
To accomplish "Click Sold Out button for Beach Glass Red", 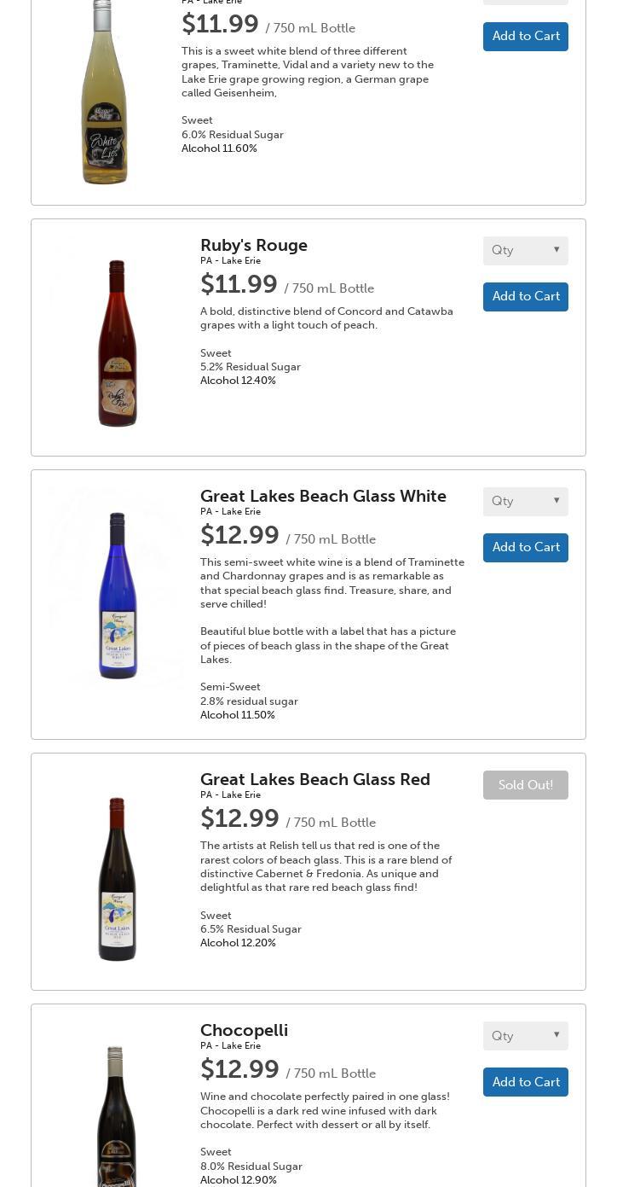I will 525,785.
